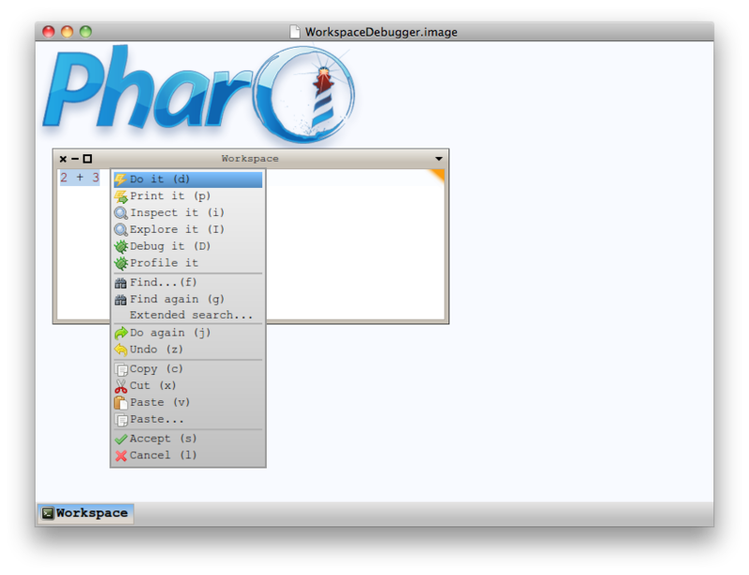Maximize the Workspace window square button
The height and width of the screenshot is (575, 749).
coord(87,159)
